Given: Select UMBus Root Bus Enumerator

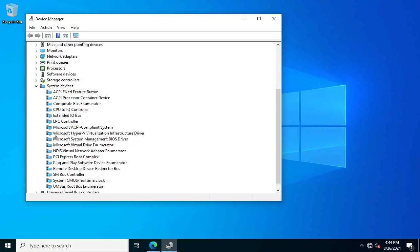Looking at the screenshot, I should (x=78, y=186).
